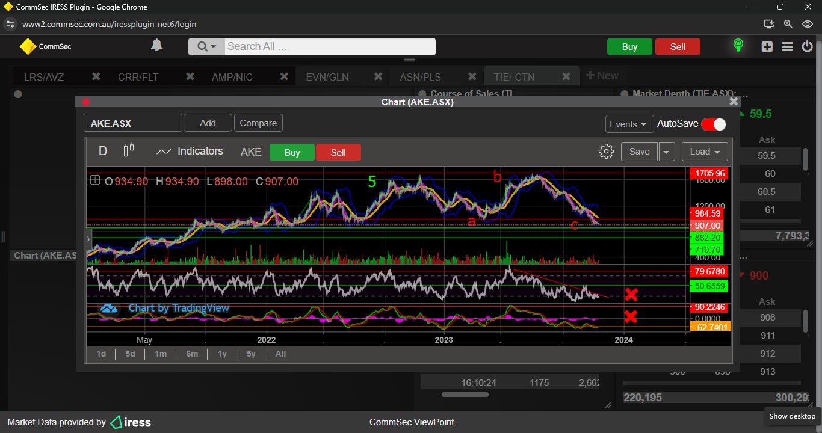Image resolution: width=822 pixels, height=433 pixels.
Task: Click the eye icon in Chrome address bar
Action: pos(808,24)
